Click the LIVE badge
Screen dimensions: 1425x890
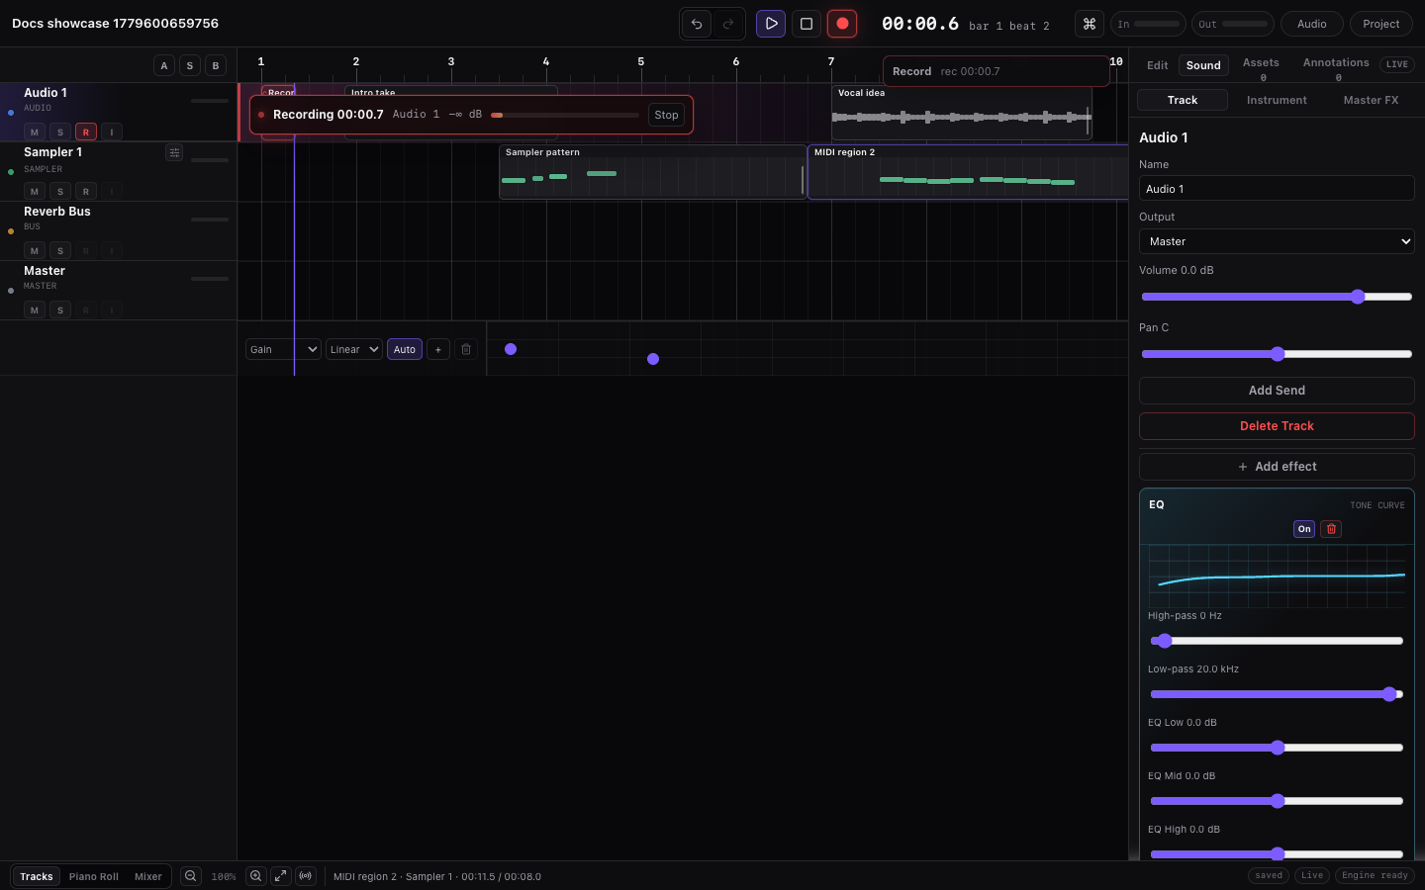pyautogui.click(x=1397, y=64)
